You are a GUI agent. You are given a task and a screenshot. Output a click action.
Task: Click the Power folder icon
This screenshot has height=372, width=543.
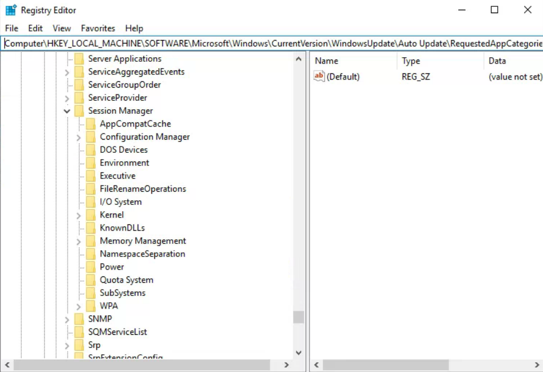click(91, 267)
